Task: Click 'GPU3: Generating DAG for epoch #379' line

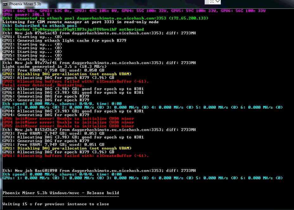Action: 46,141
